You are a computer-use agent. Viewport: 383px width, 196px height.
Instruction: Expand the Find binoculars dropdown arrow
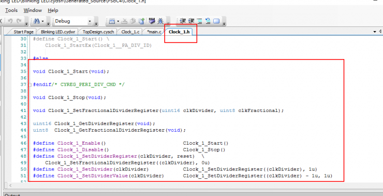click(x=42, y=21)
